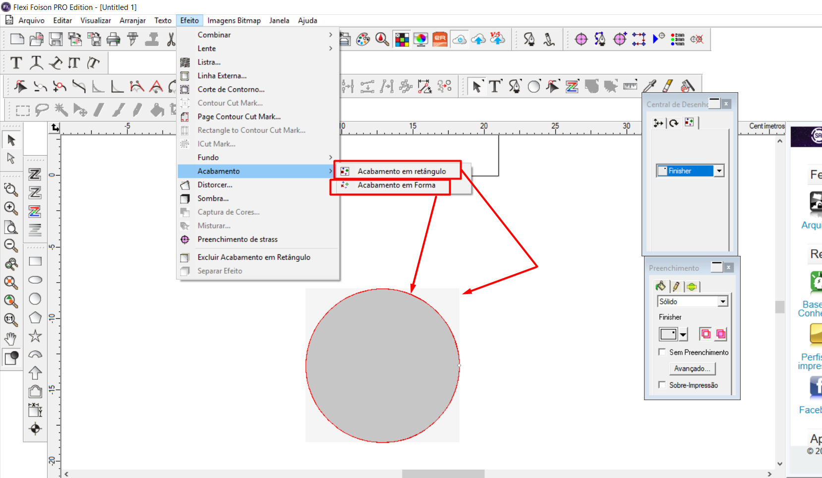This screenshot has height=478, width=822.
Task: Select the rectangle shape tool
Action: click(35, 261)
